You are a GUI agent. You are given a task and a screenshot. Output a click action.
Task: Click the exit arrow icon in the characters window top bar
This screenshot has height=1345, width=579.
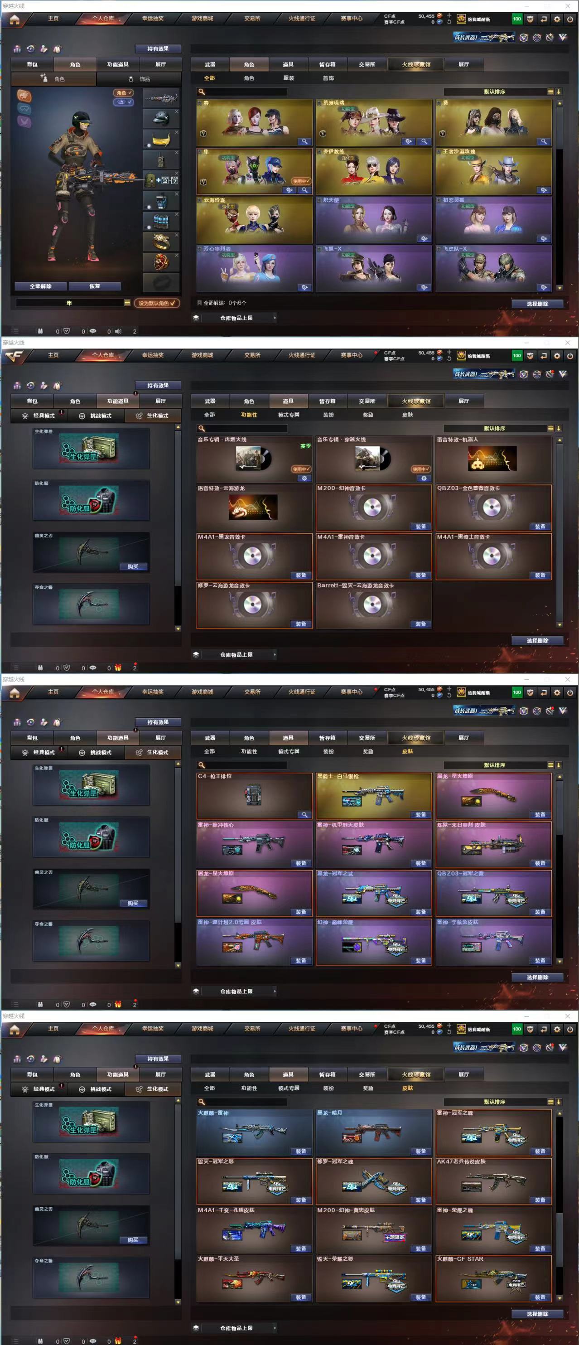tap(544, 19)
